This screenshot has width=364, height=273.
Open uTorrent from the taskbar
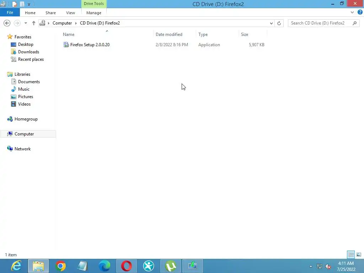171,266
